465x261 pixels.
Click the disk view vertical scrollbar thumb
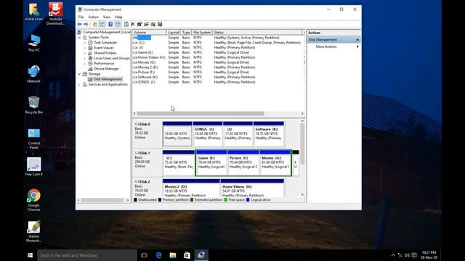302,144
